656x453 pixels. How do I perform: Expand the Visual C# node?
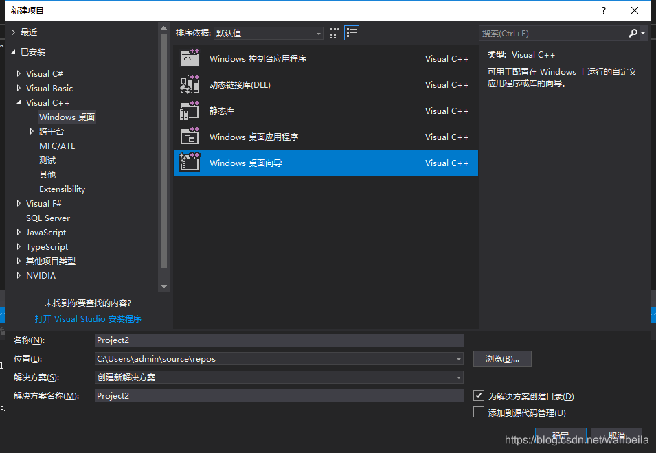coord(19,73)
